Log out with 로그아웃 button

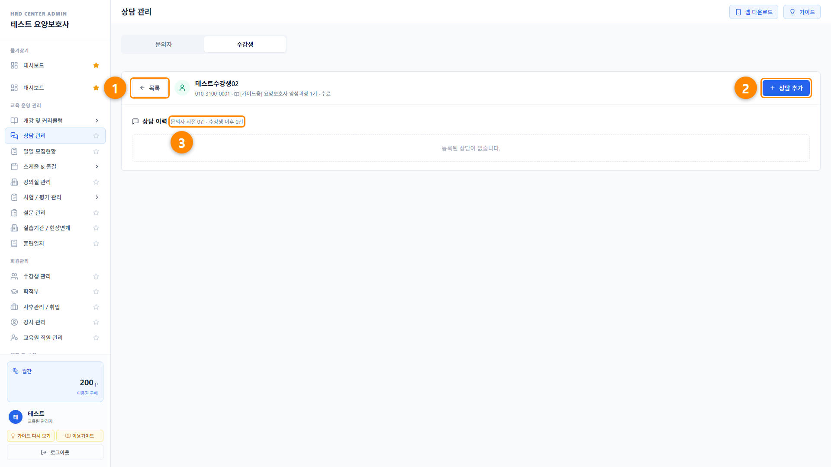pos(55,452)
